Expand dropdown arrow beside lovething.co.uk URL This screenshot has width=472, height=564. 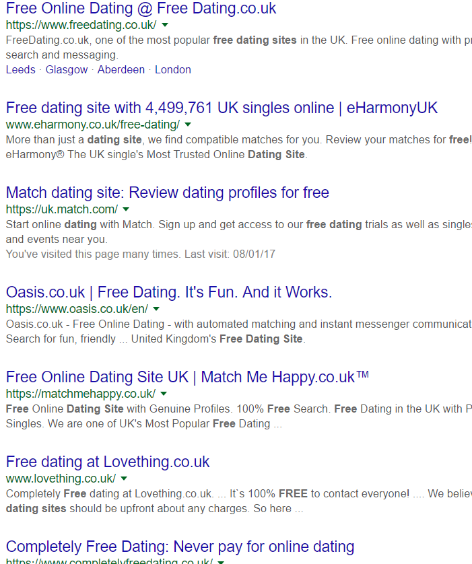point(124,479)
